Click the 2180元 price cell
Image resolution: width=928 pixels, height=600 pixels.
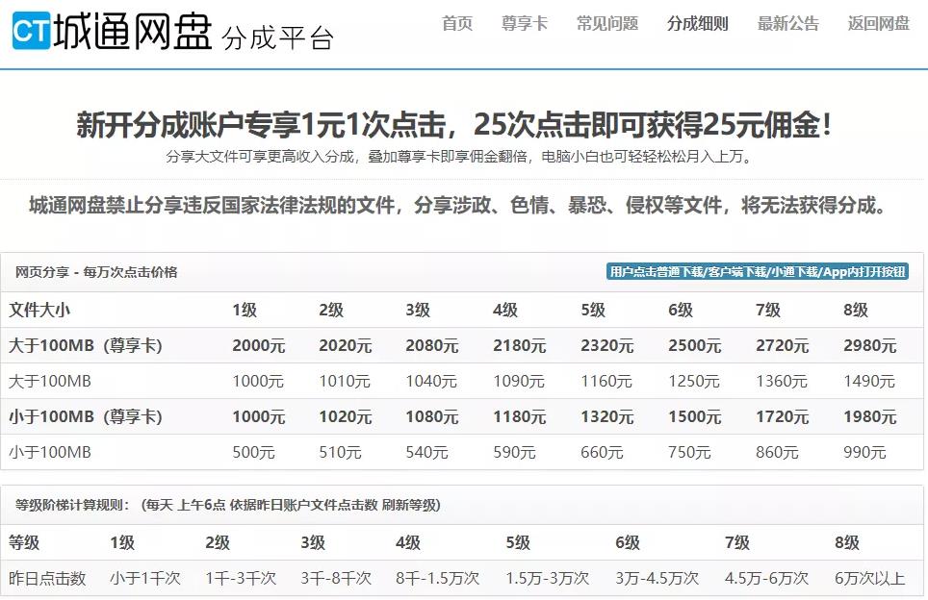(520, 346)
